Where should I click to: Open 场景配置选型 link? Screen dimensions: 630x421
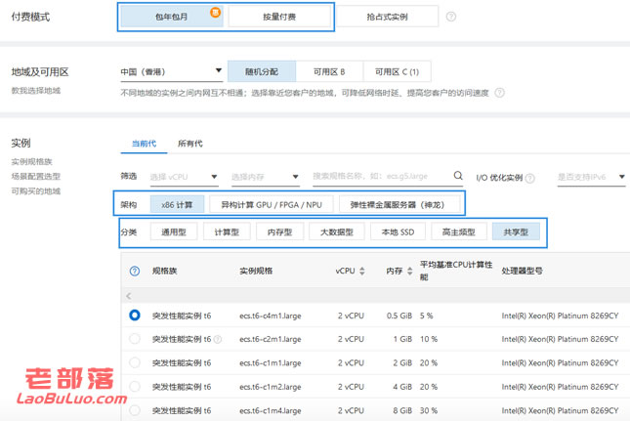coord(36,176)
